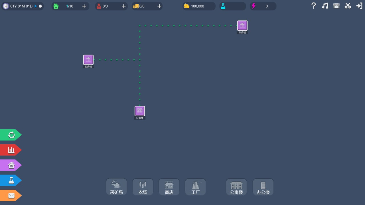Select the 采矿场 (mine) building button

pos(116,187)
